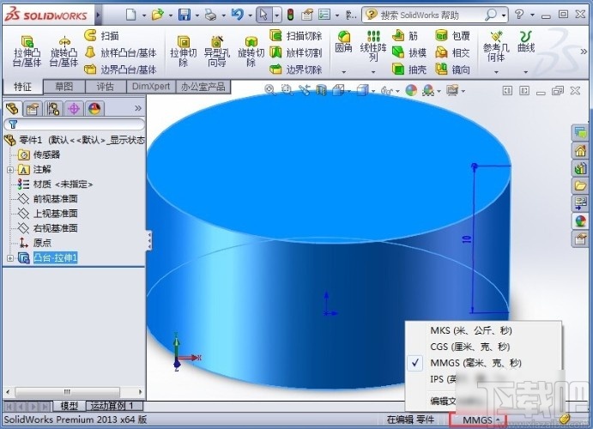The height and width of the screenshot is (429, 593).
Task: Click Edit Appearance color ball in view toolbar
Action: click(x=411, y=90)
